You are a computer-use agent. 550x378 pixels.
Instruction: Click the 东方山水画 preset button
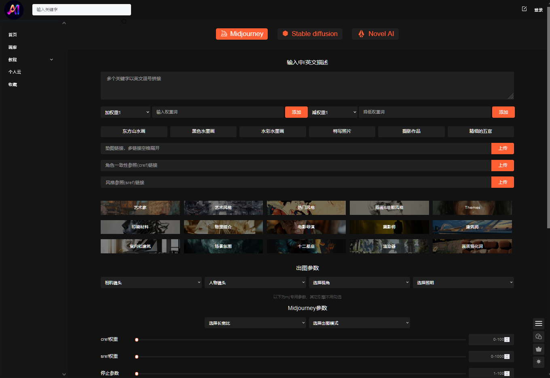pos(134,132)
